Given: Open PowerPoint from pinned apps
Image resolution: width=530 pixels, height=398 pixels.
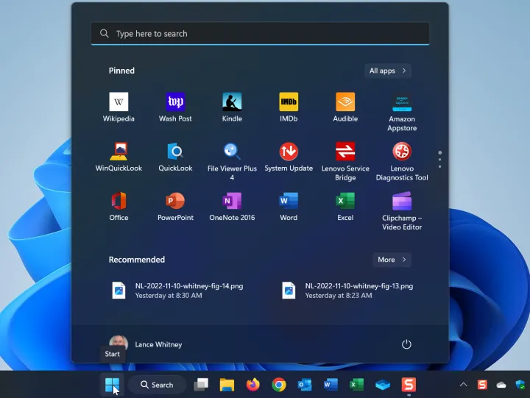Looking at the screenshot, I should click(175, 202).
